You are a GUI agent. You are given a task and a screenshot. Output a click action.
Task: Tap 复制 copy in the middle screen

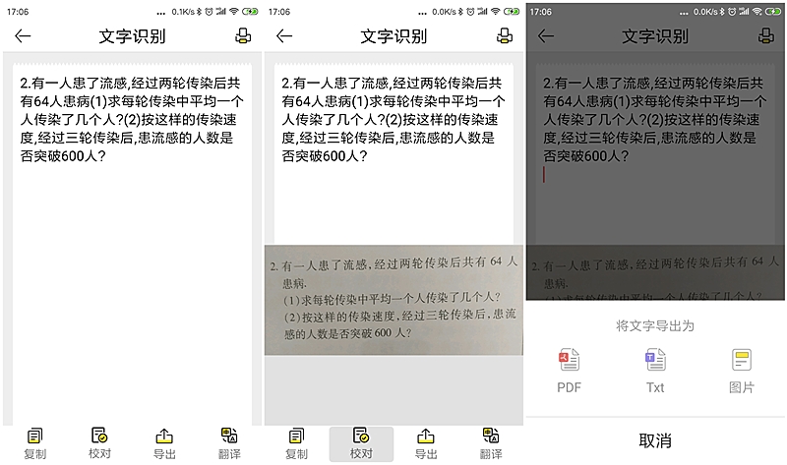coord(296,444)
